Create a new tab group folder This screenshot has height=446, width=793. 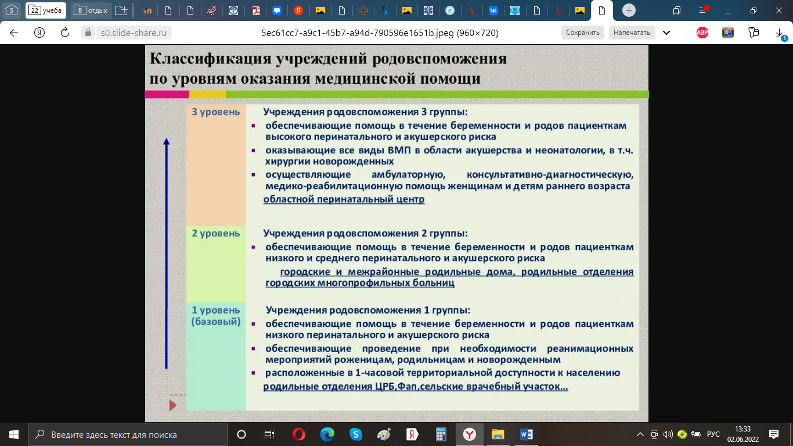121,10
